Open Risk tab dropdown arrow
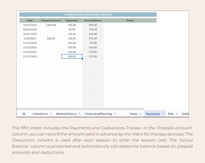Image resolution: width=205 pixels, height=163 pixels. tap(176, 114)
